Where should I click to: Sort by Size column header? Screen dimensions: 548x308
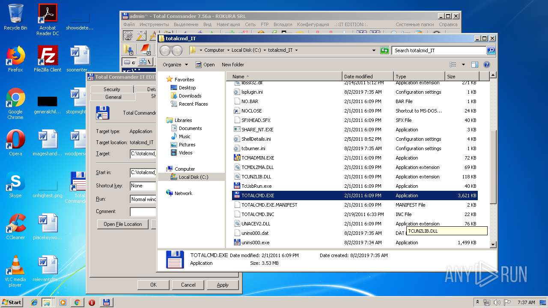coord(462,76)
